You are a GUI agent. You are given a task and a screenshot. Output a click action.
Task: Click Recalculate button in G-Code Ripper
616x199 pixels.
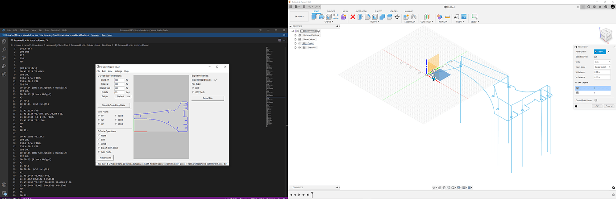106,158
